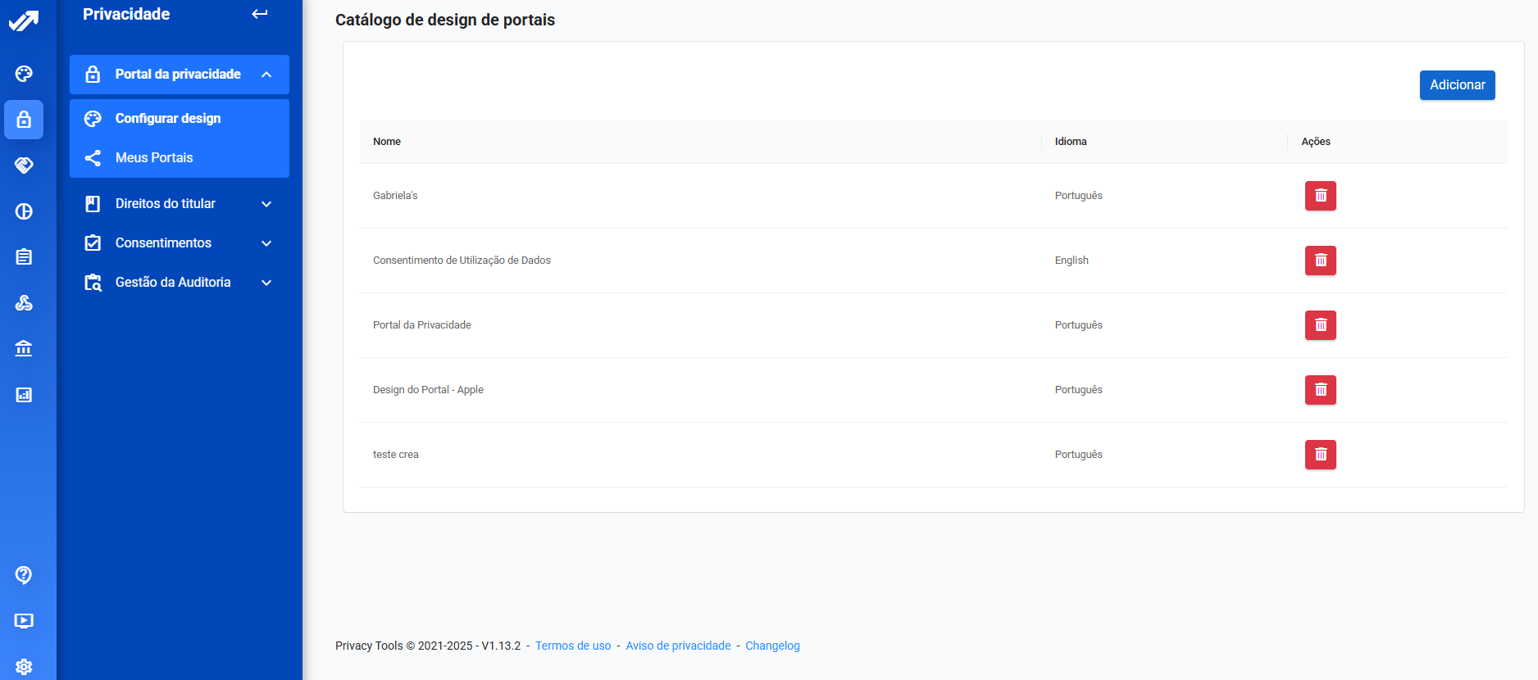
Task: Delete the Gabriela's design entry
Action: [x=1320, y=196]
